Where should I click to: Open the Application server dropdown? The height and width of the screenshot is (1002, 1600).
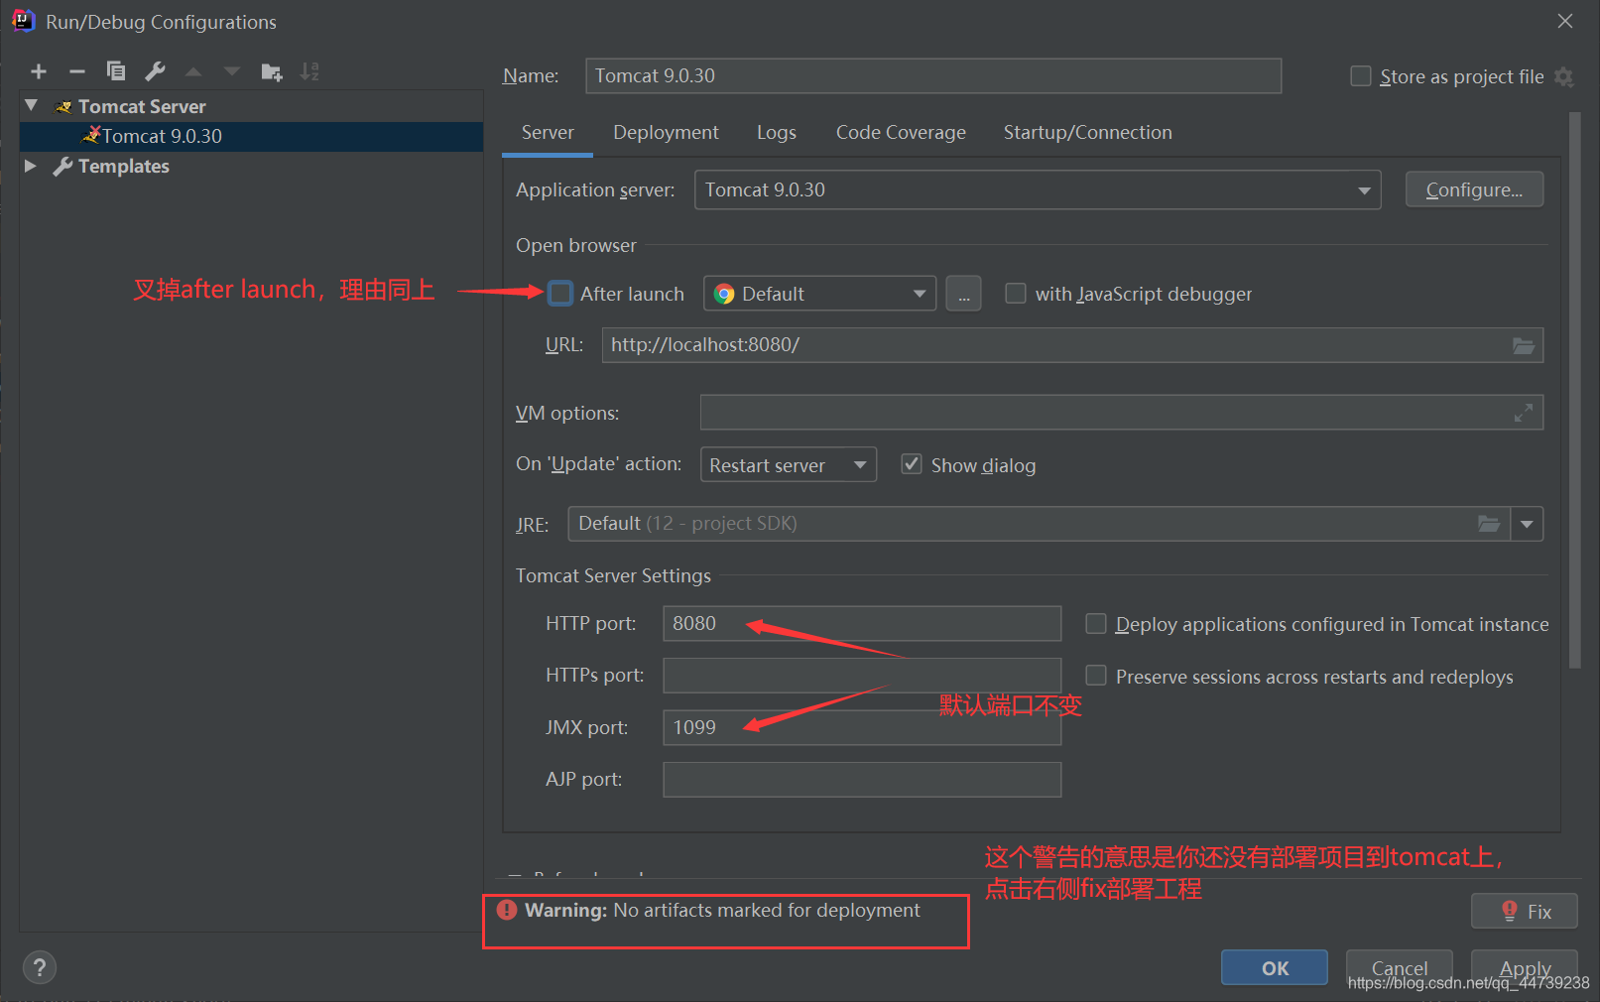(x=1038, y=189)
